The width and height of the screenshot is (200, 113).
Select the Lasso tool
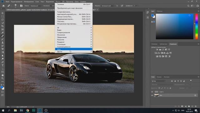coord(2,19)
